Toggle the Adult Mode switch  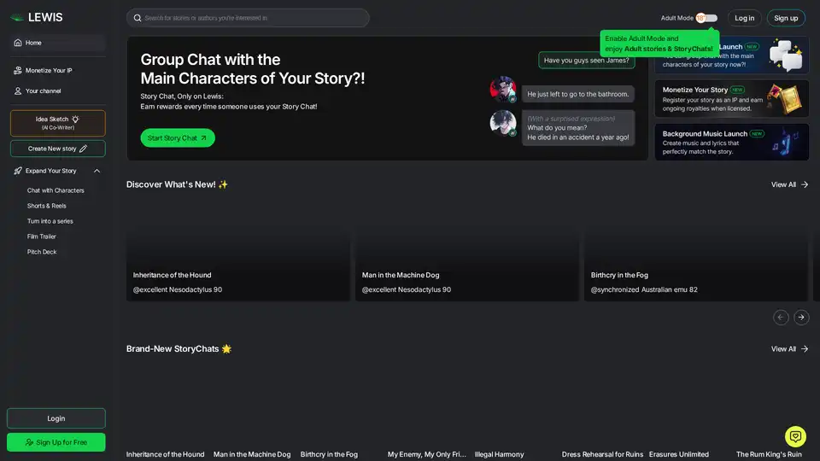click(x=706, y=18)
